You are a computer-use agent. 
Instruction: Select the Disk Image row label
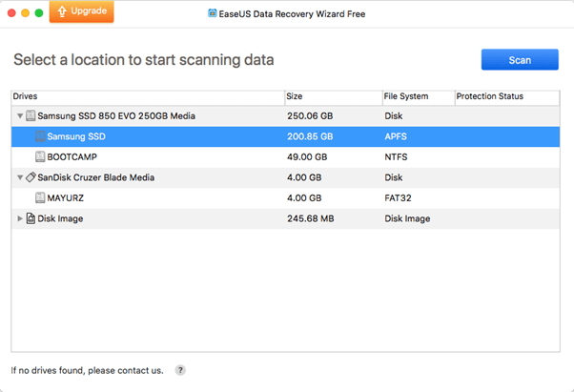coord(60,218)
